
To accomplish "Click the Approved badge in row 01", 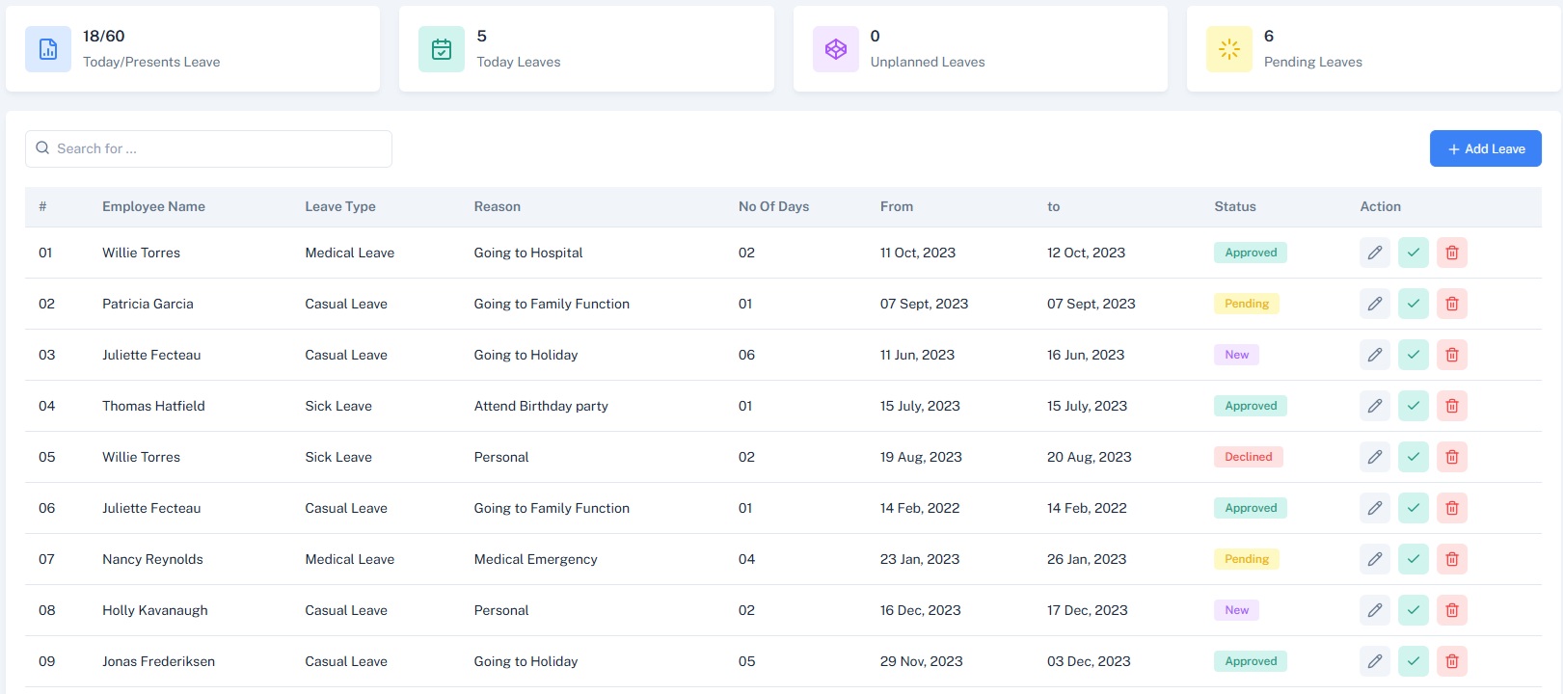I will pos(1250,253).
